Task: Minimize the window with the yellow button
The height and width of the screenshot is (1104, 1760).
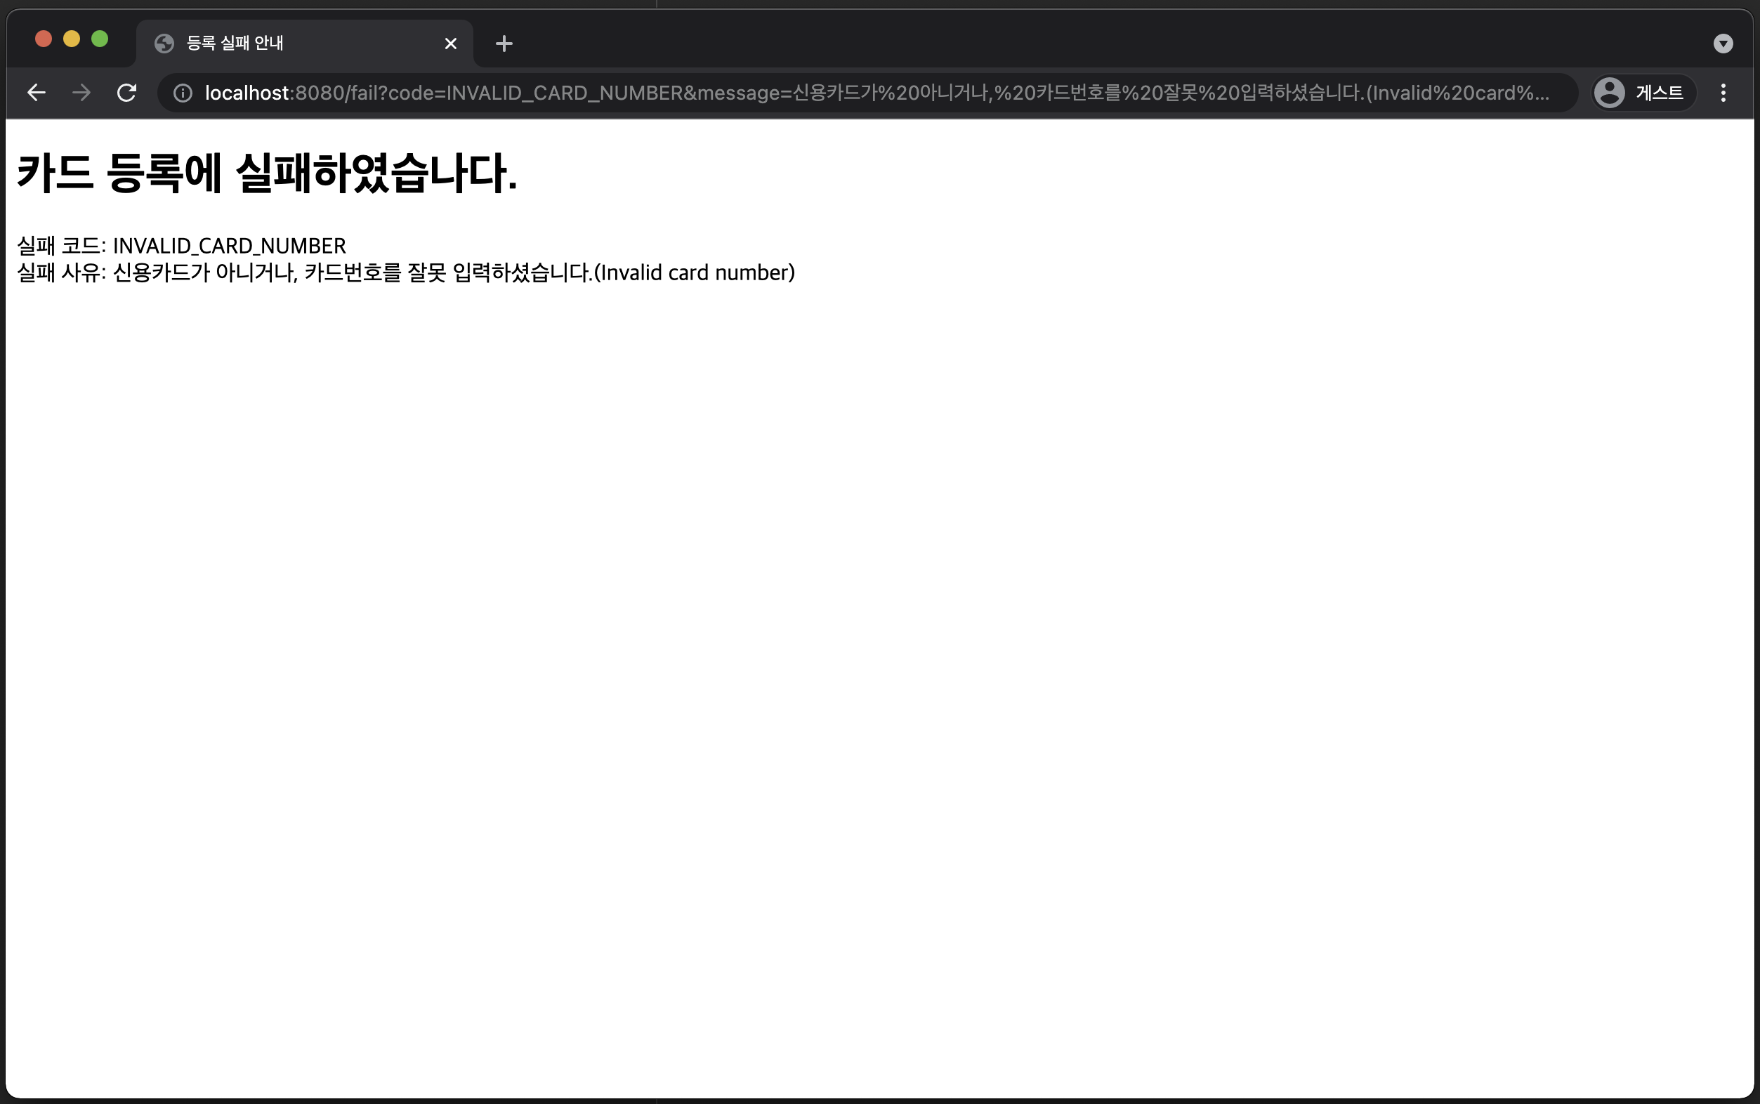Action: [72, 39]
